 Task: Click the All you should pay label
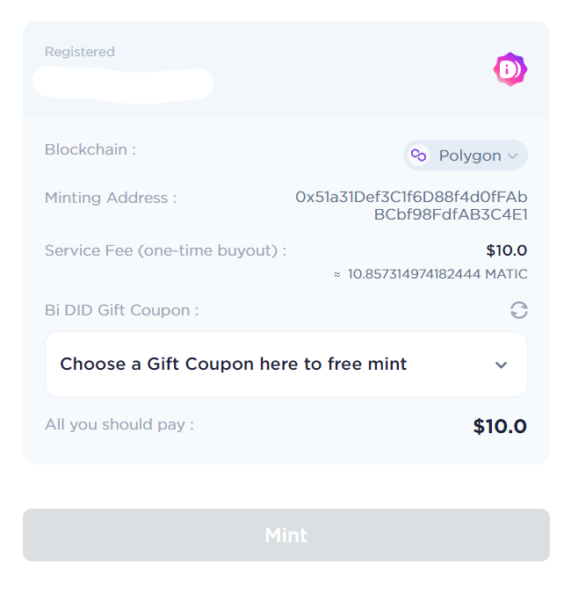(x=119, y=424)
